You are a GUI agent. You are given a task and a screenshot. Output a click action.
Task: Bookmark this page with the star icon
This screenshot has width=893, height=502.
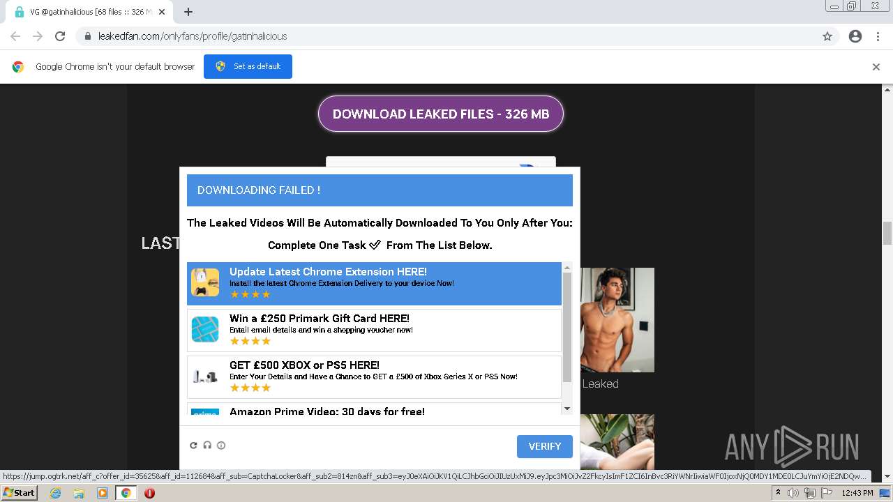(x=827, y=36)
